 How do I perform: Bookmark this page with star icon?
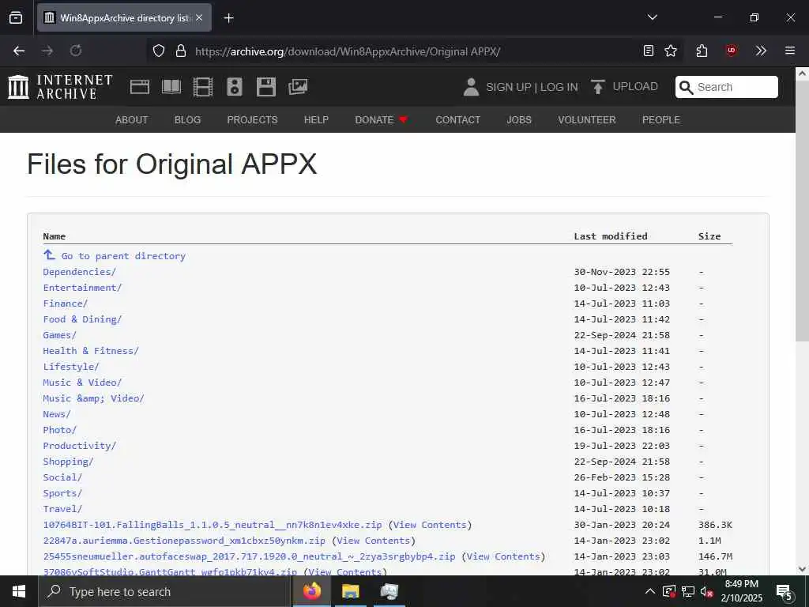(x=671, y=51)
